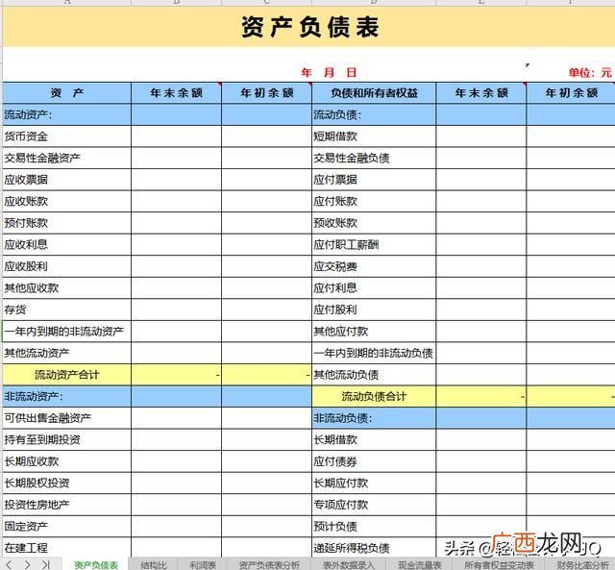Select the 其他流动资产 cell

click(66, 353)
